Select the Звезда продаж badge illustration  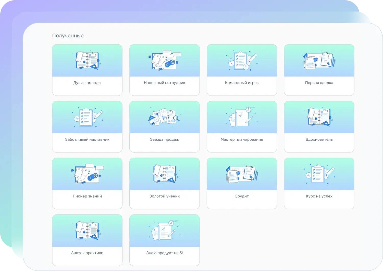click(x=165, y=117)
